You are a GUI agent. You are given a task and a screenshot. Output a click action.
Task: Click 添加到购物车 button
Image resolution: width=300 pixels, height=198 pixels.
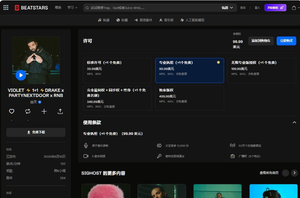(x=261, y=41)
